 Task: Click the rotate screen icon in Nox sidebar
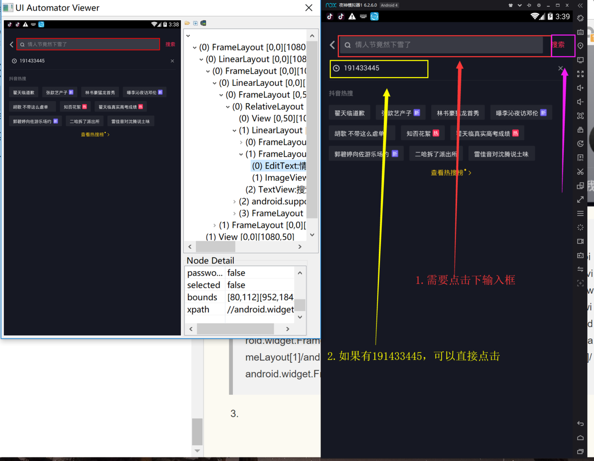coord(580,18)
